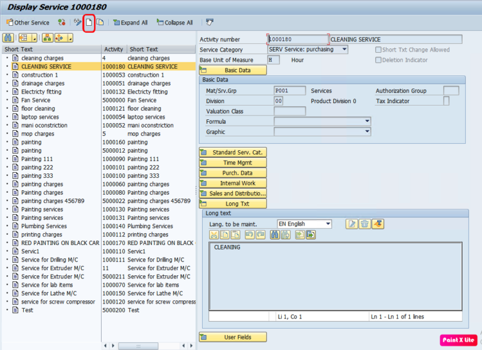
Task: Click scroll-right arrow at scrollbar's far end
Action: pos(191,346)
